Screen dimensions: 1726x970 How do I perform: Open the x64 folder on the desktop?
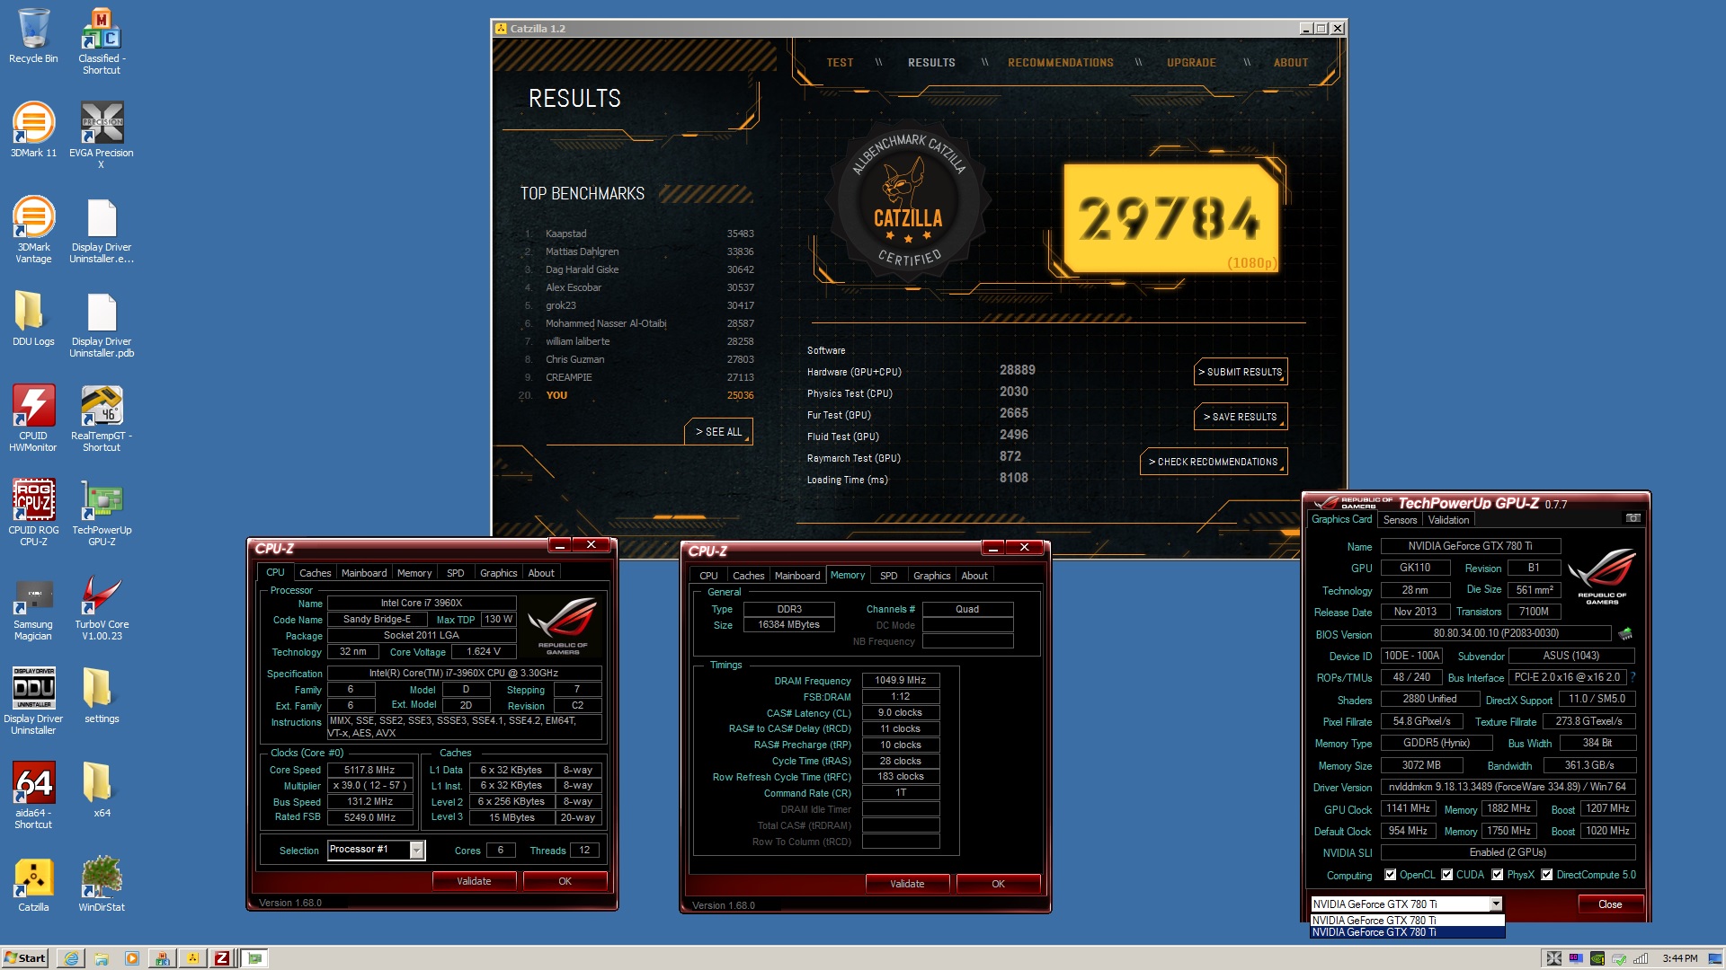tap(102, 790)
